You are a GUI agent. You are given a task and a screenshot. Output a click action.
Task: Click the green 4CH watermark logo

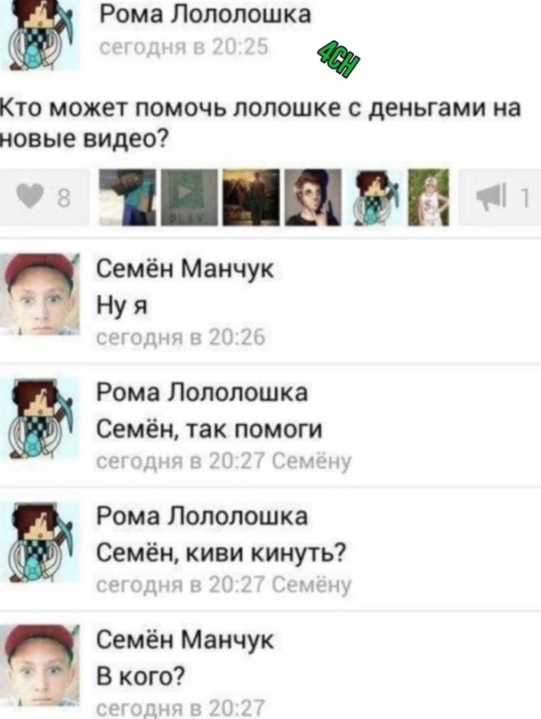point(338,61)
